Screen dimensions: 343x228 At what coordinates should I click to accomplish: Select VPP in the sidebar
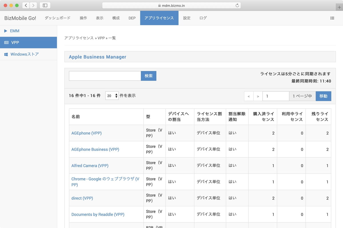28,42
